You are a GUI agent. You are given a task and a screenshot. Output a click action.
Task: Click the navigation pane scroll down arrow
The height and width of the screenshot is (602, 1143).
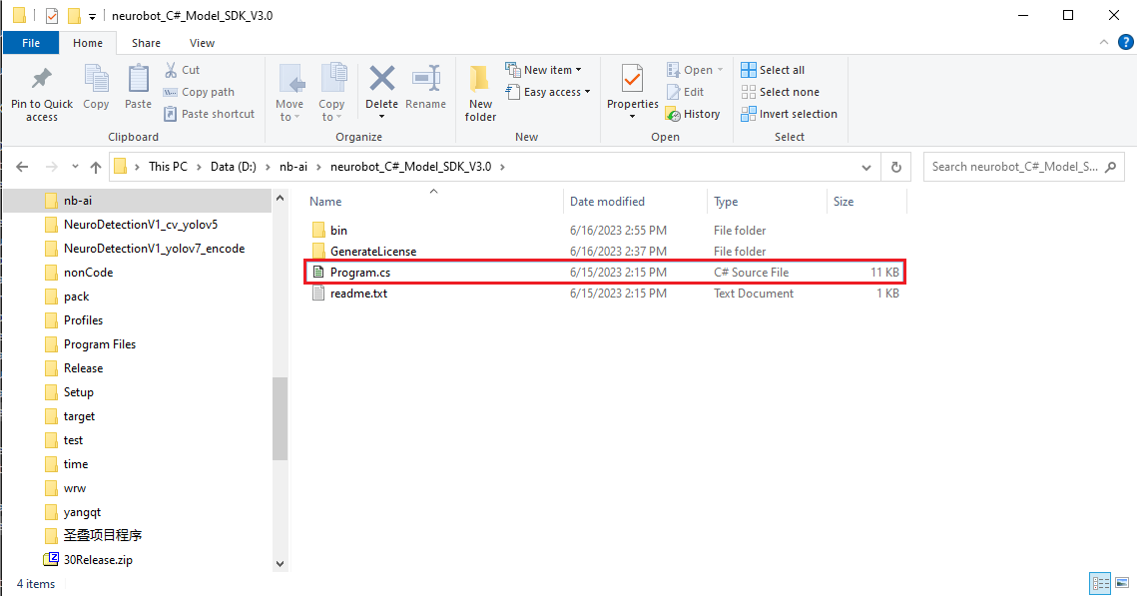[x=280, y=563]
